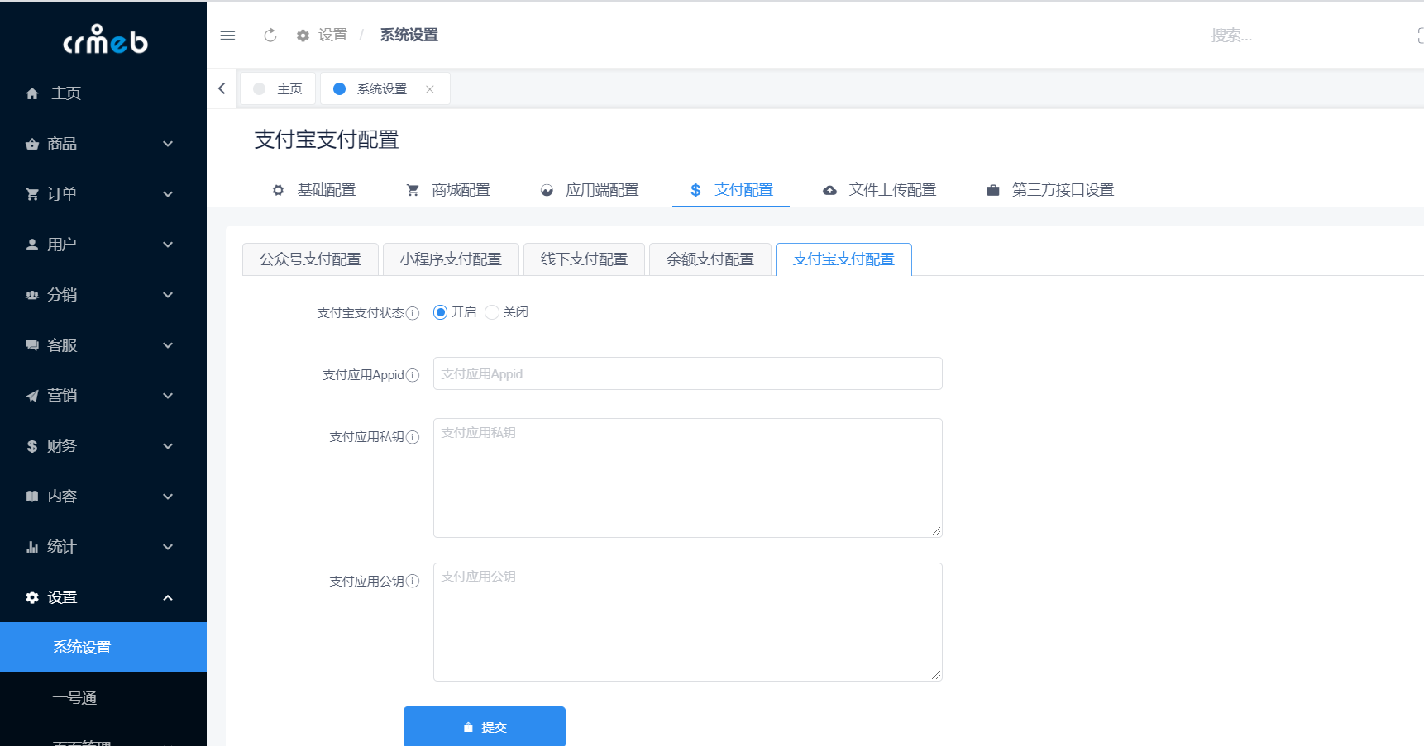The width and height of the screenshot is (1424, 746).
Task: Click the gear icon in breadcrumb
Action: pyautogui.click(x=303, y=36)
